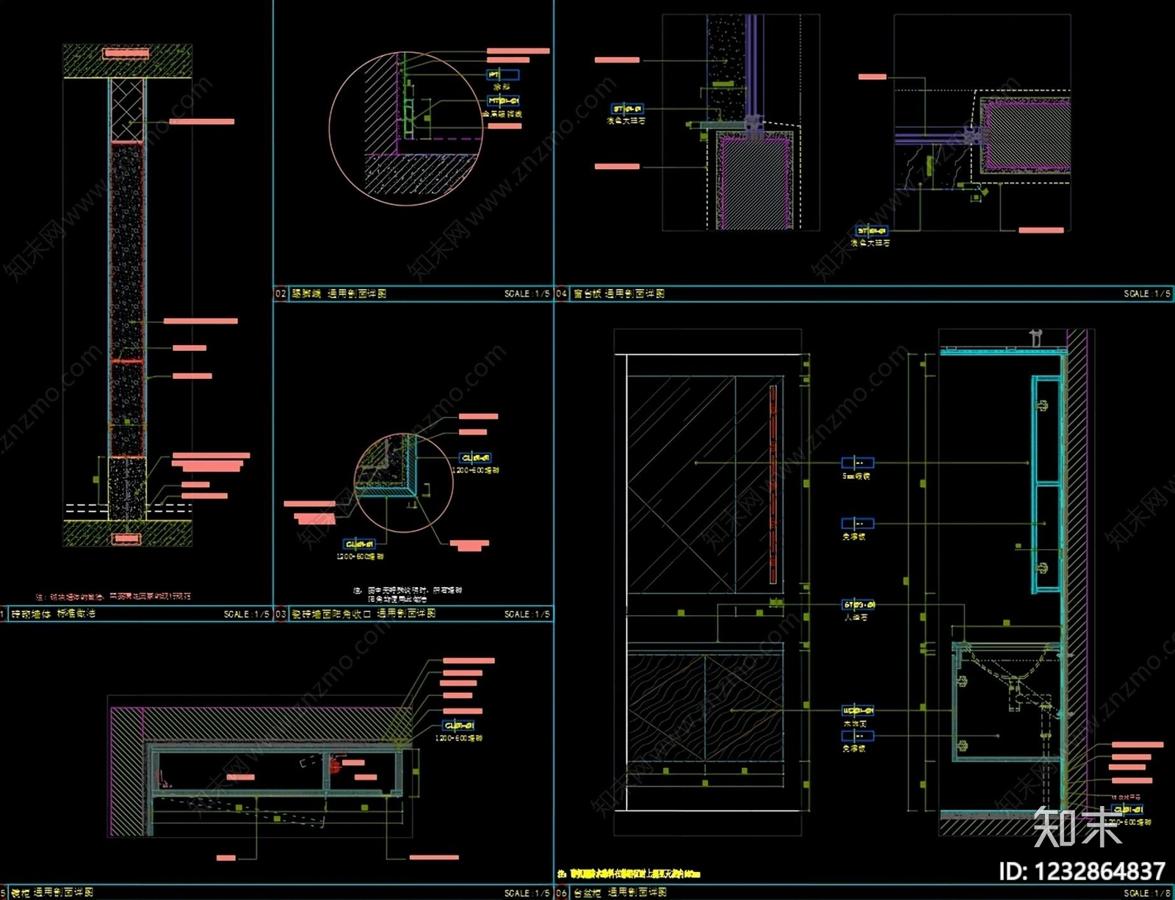Click the '04' drawing number marker
The width and height of the screenshot is (1175, 900).
click(562, 294)
